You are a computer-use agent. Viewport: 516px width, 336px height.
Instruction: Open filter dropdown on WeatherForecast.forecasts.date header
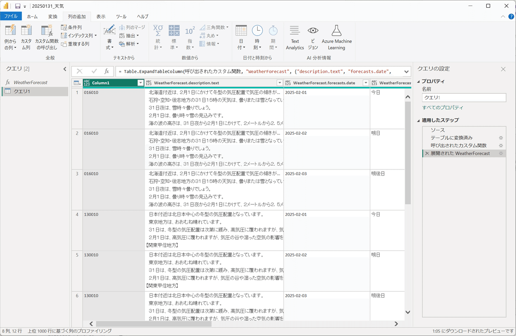click(x=365, y=83)
